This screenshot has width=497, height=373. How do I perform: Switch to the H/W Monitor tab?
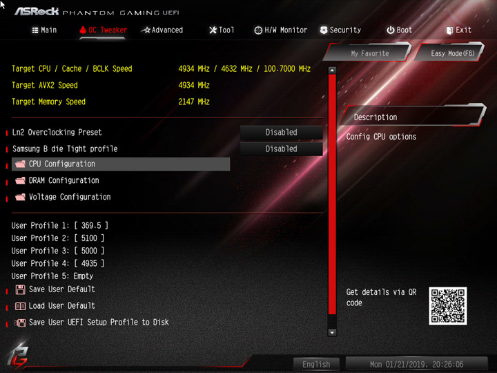[x=281, y=30]
